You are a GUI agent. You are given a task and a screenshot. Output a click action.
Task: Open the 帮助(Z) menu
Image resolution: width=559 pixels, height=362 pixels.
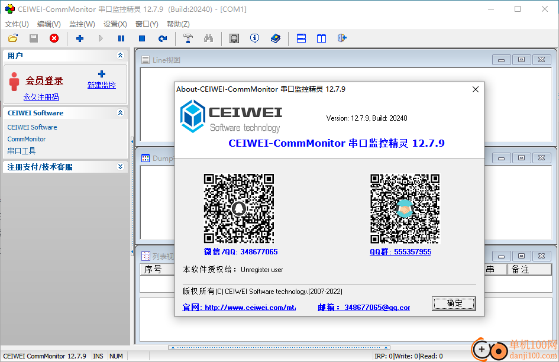(x=178, y=24)
